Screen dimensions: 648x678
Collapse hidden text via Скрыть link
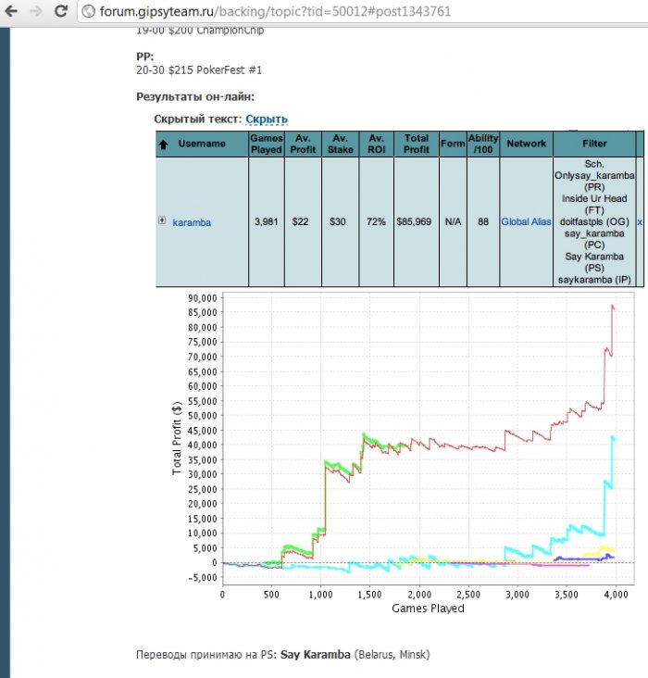click(267, 119)
